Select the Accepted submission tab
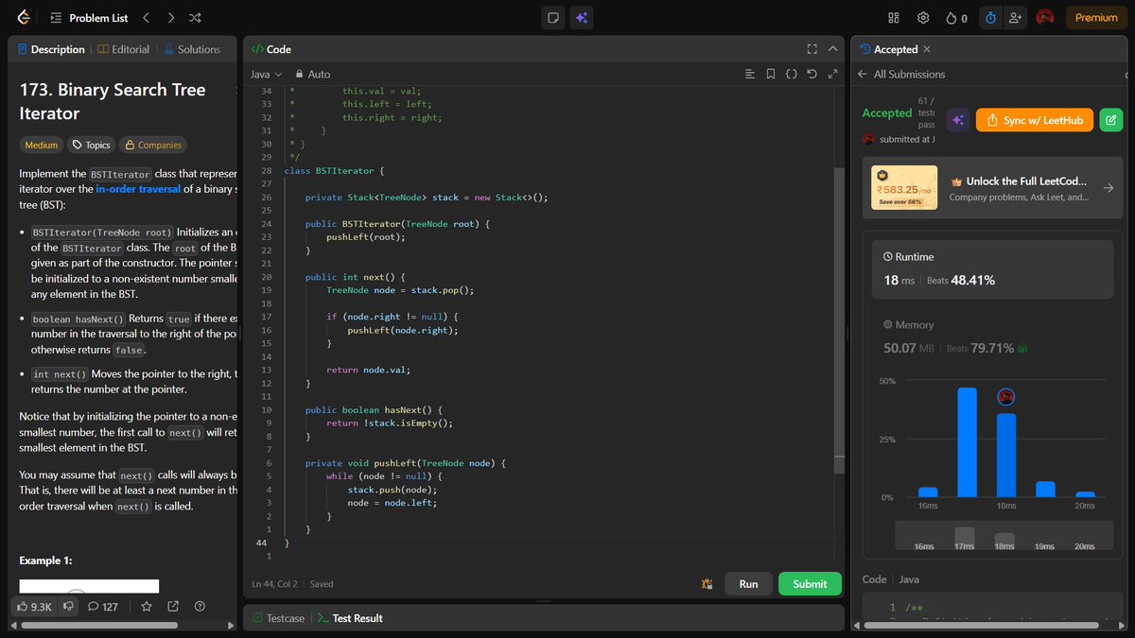1135x638 pixels. point(888,49)
